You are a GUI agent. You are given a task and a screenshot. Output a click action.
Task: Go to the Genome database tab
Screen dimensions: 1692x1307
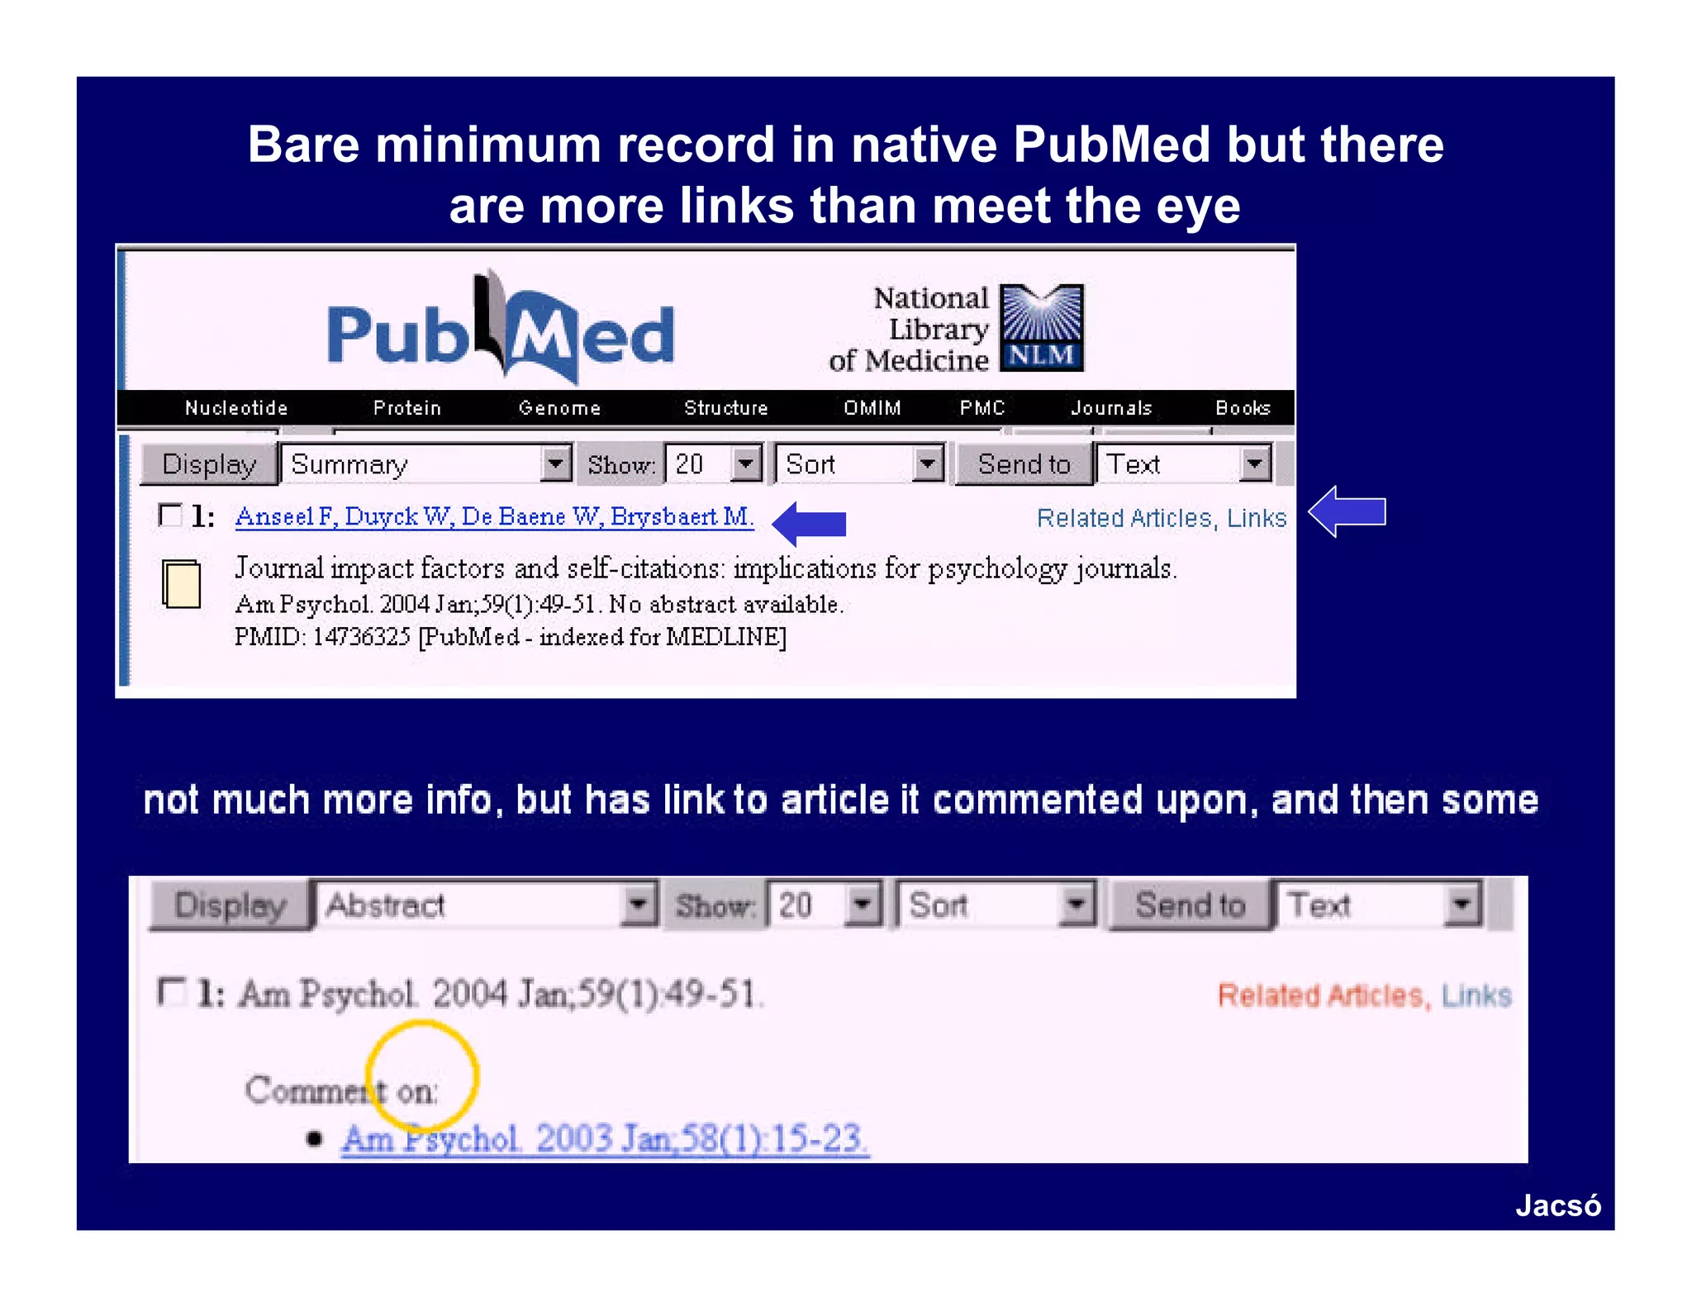(x=559, y=407)
